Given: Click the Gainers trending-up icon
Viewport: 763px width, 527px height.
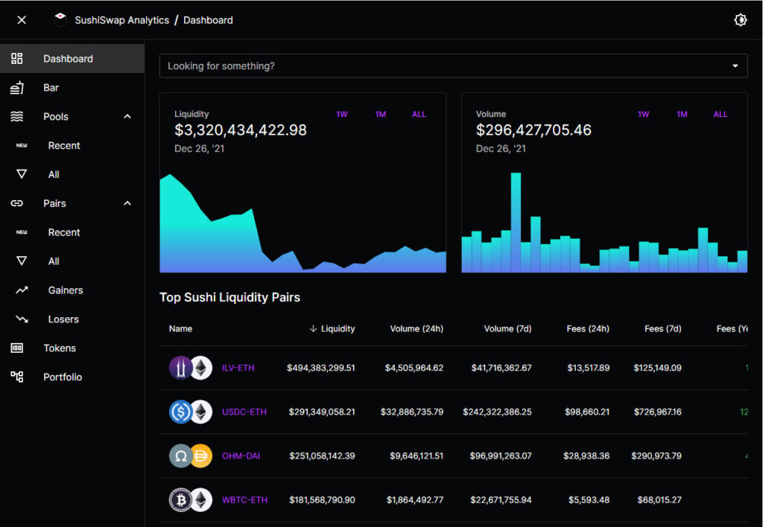Looking at the screenshot, I should point(22,290).
